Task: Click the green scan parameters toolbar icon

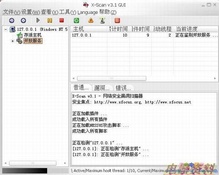Action: (76, 21)
